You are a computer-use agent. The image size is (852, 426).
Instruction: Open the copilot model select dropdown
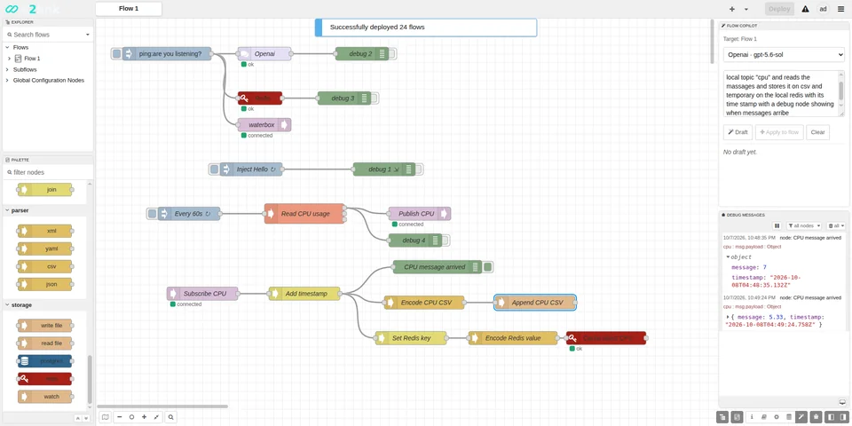point(784,55)
